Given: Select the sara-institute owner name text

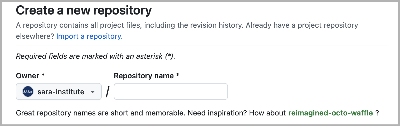Looking at the screenshot, I should tap(61, 92).
